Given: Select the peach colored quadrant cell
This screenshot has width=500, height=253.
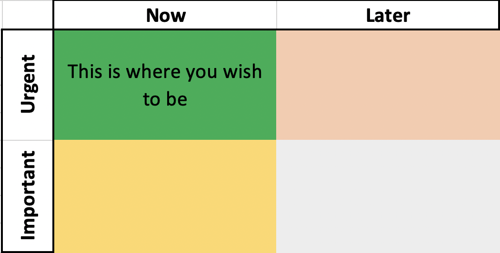Looking at the screenshot, I should (x=388, y=85).
